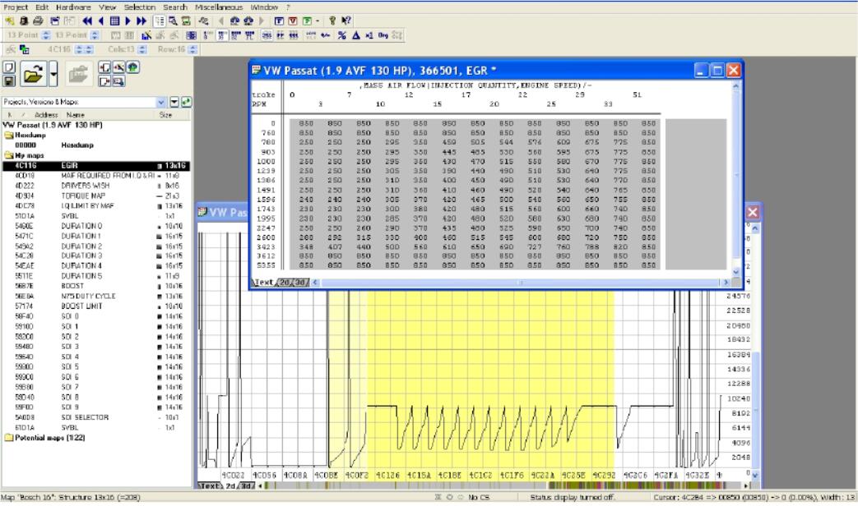Click the green refresh icon beside project filter

point(186,102)
